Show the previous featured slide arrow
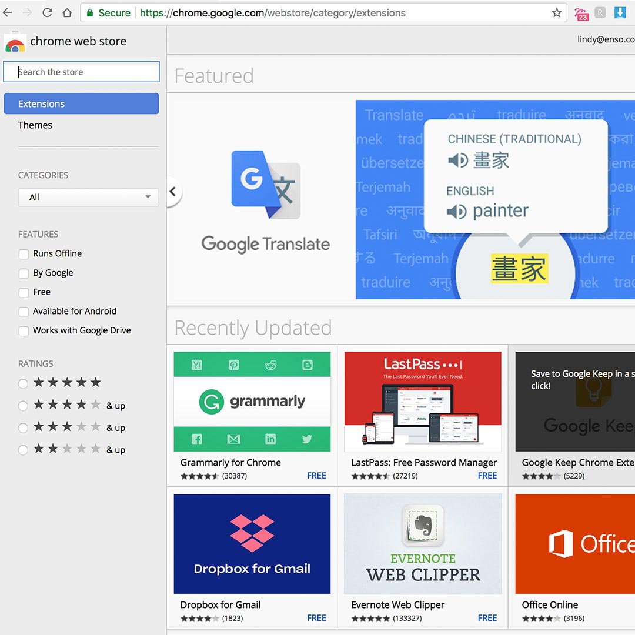Viewport: 635px width, 635px height. click(x=173, y=192)
